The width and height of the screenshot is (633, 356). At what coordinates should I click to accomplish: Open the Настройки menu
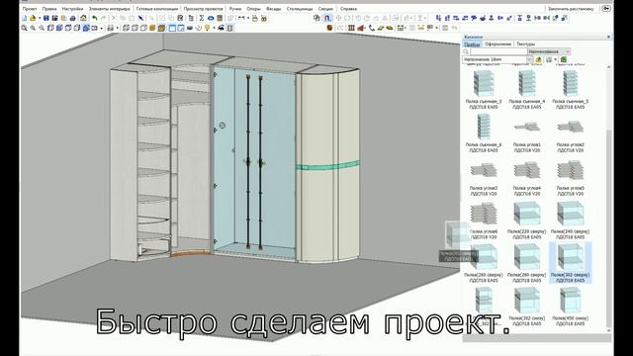72,9
